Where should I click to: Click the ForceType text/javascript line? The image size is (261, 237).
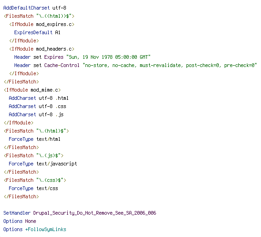43,164
